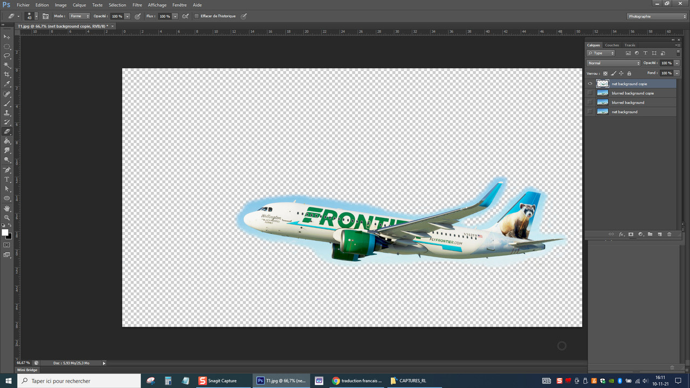Select the Zoom tool
The image size is (690, 388).
pos(7,217)
